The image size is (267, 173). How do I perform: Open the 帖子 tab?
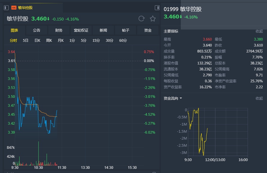(x=126, y=30)
